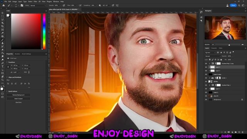Open the File menu
Screen dimensions: 247x139
[5, 2]
